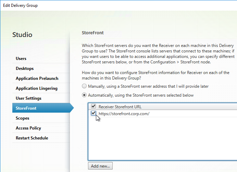Toggle the Receiver Storefront URL header checkbox

click(x=93, y=106)
